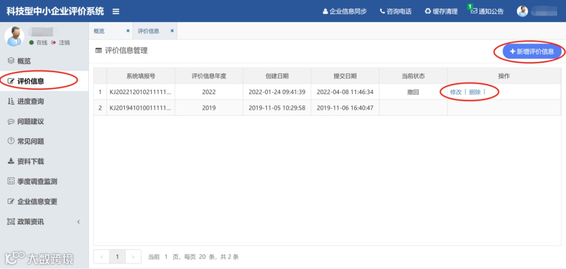Go to the previous page arrow
566x269 pixels.
click(102, 257)
